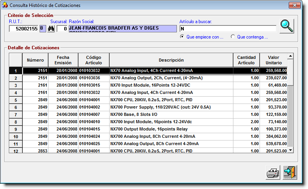Click article code 010103015

tap(90, 85)
